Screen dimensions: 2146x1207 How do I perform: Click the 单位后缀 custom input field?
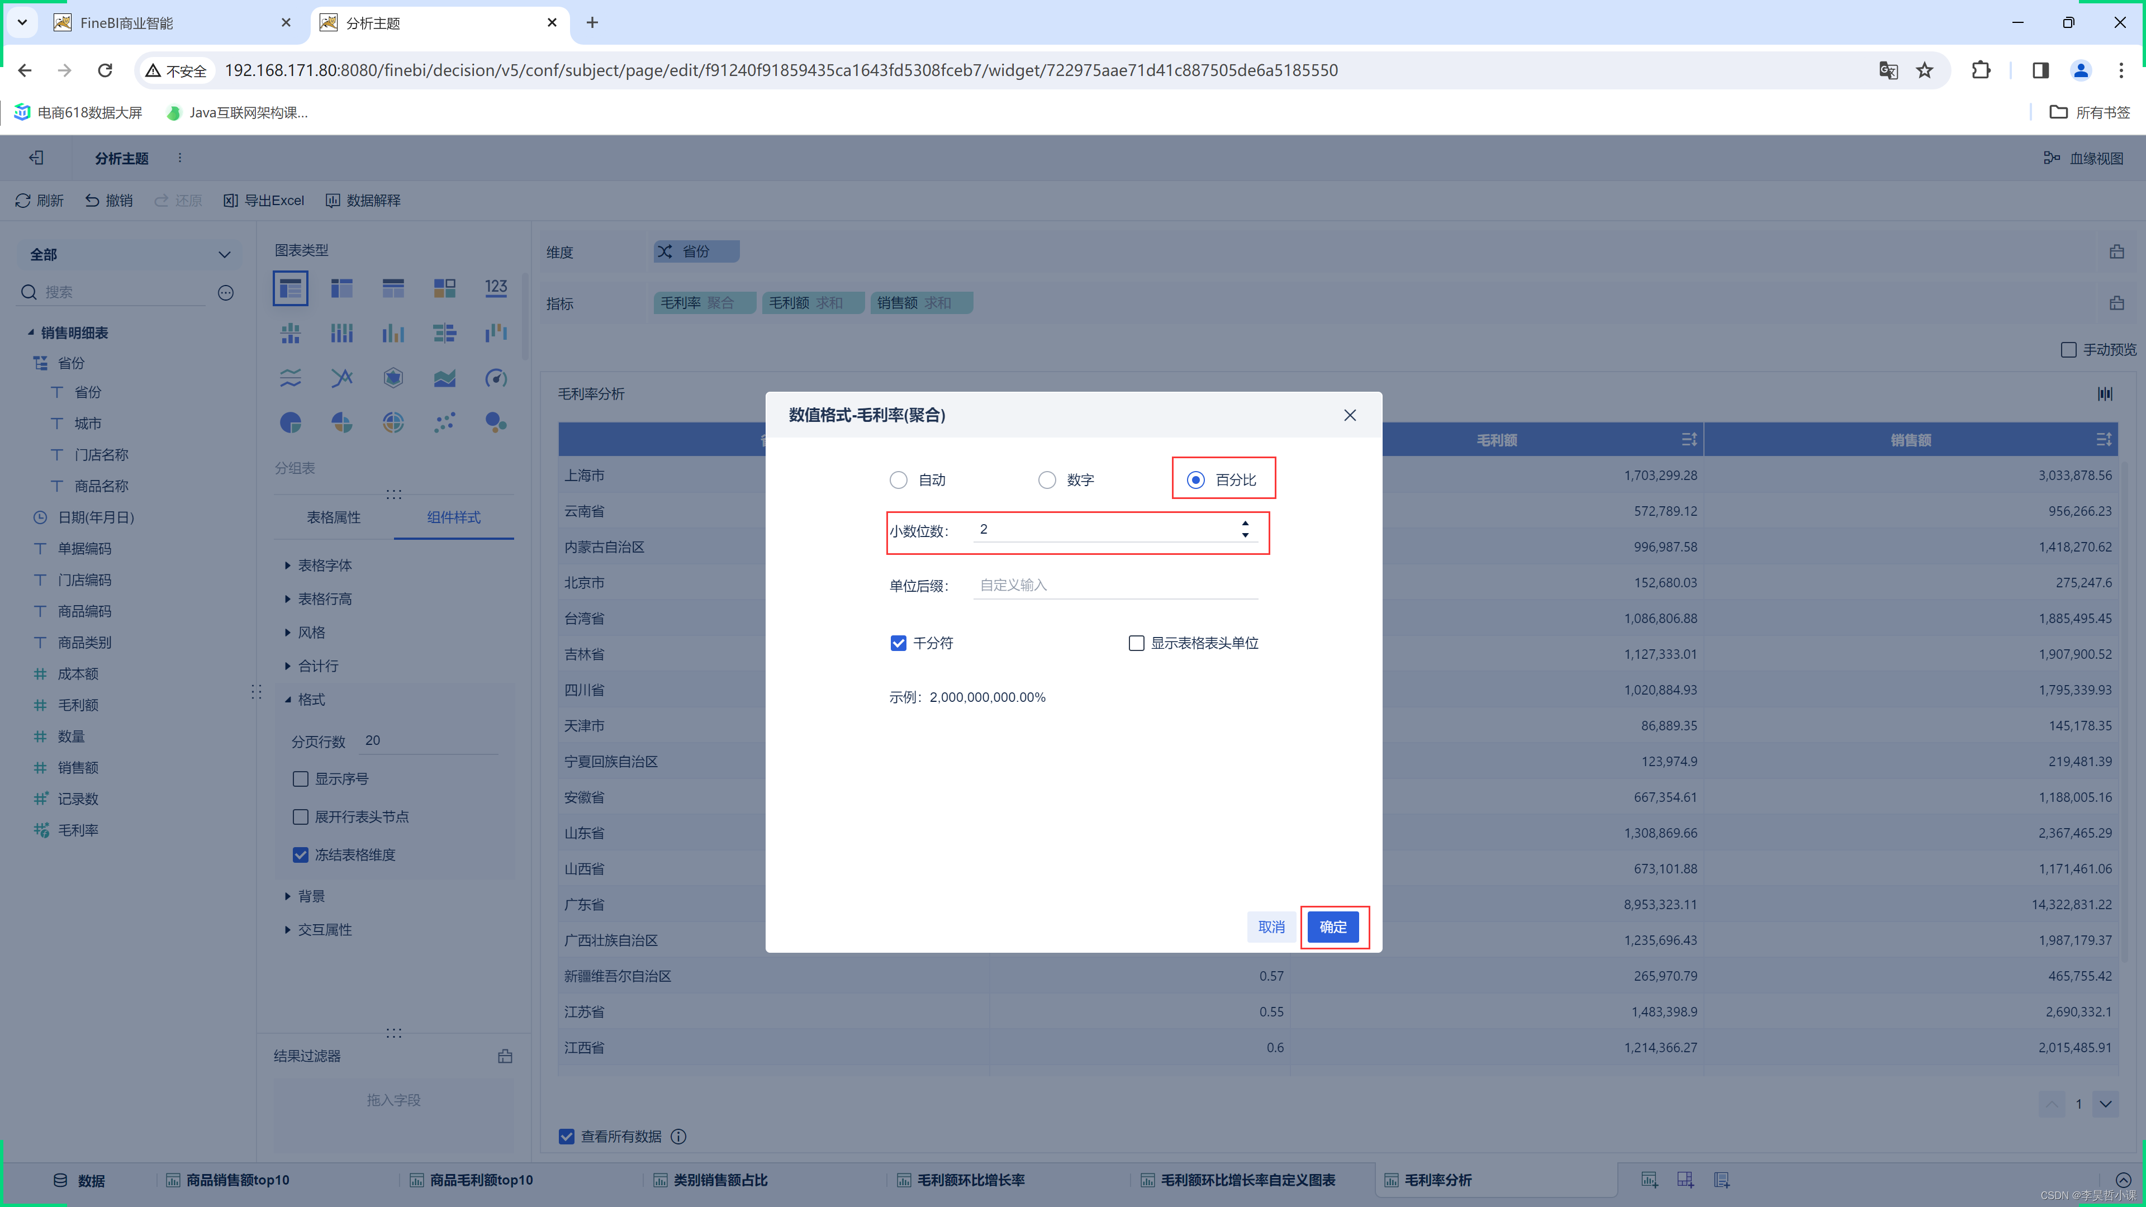pos(1115,585)
